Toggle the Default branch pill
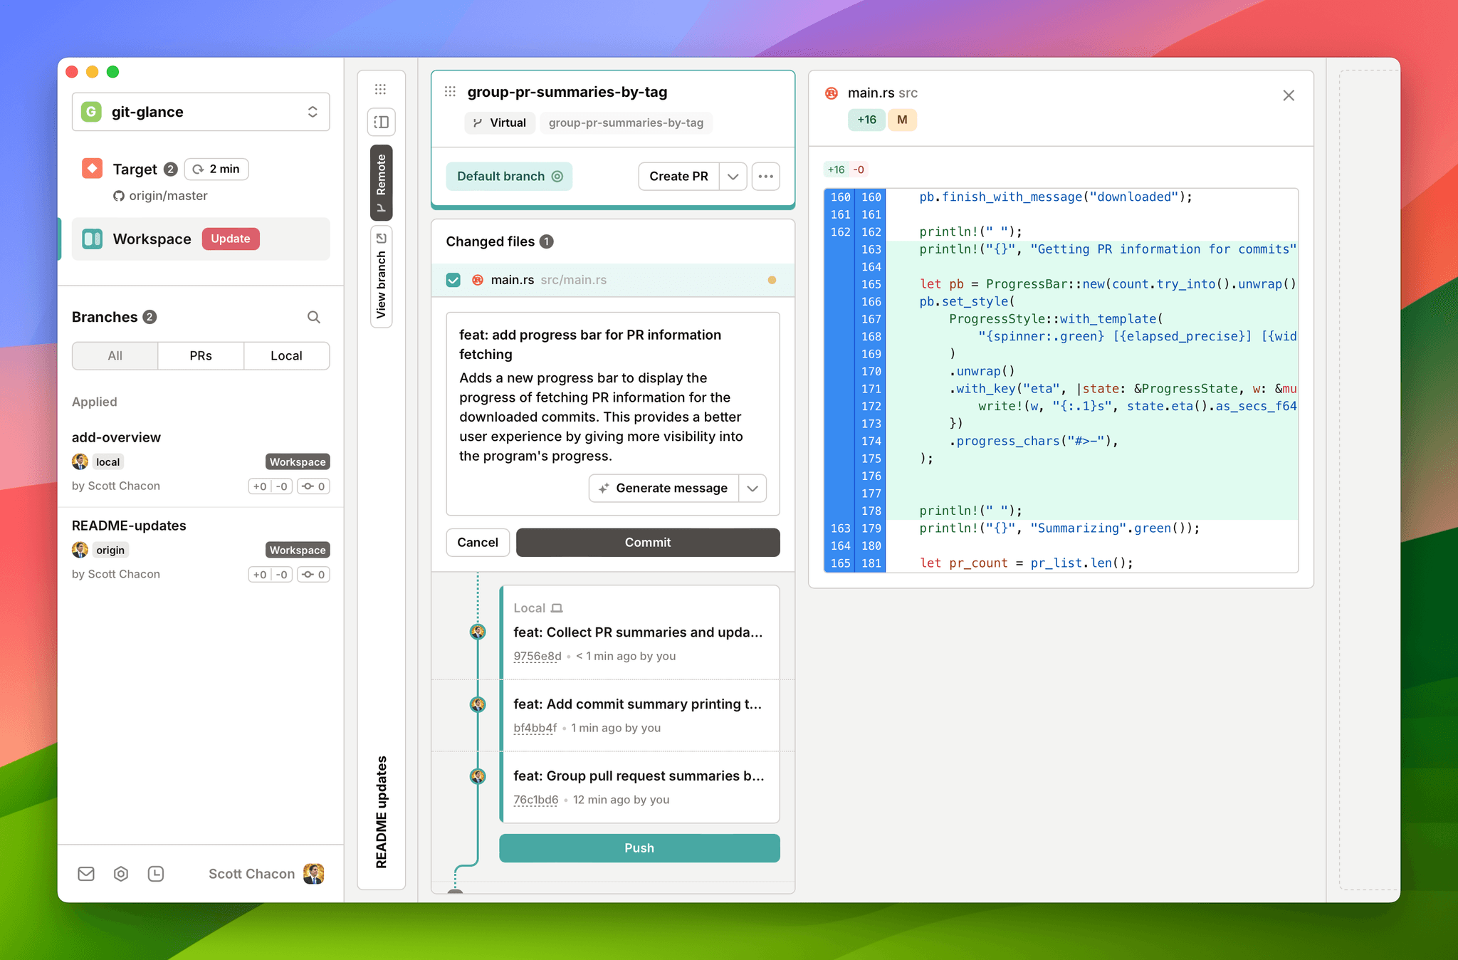 coord(509,176)
